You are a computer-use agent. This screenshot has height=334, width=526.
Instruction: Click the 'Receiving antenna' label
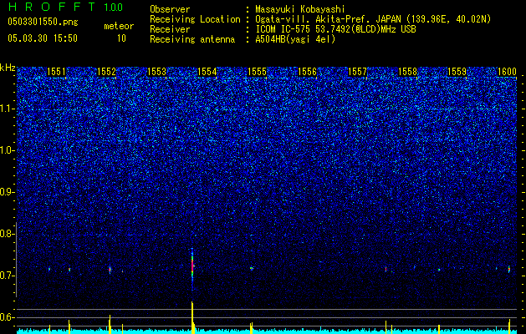pos(192,39)
